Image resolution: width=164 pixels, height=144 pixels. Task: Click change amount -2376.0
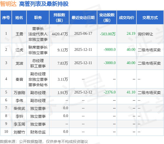point(110,92)
